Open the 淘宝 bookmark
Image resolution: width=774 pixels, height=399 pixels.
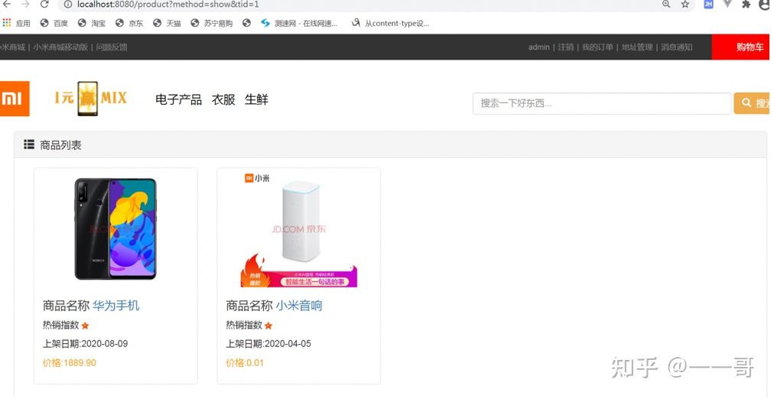[92, 23]
